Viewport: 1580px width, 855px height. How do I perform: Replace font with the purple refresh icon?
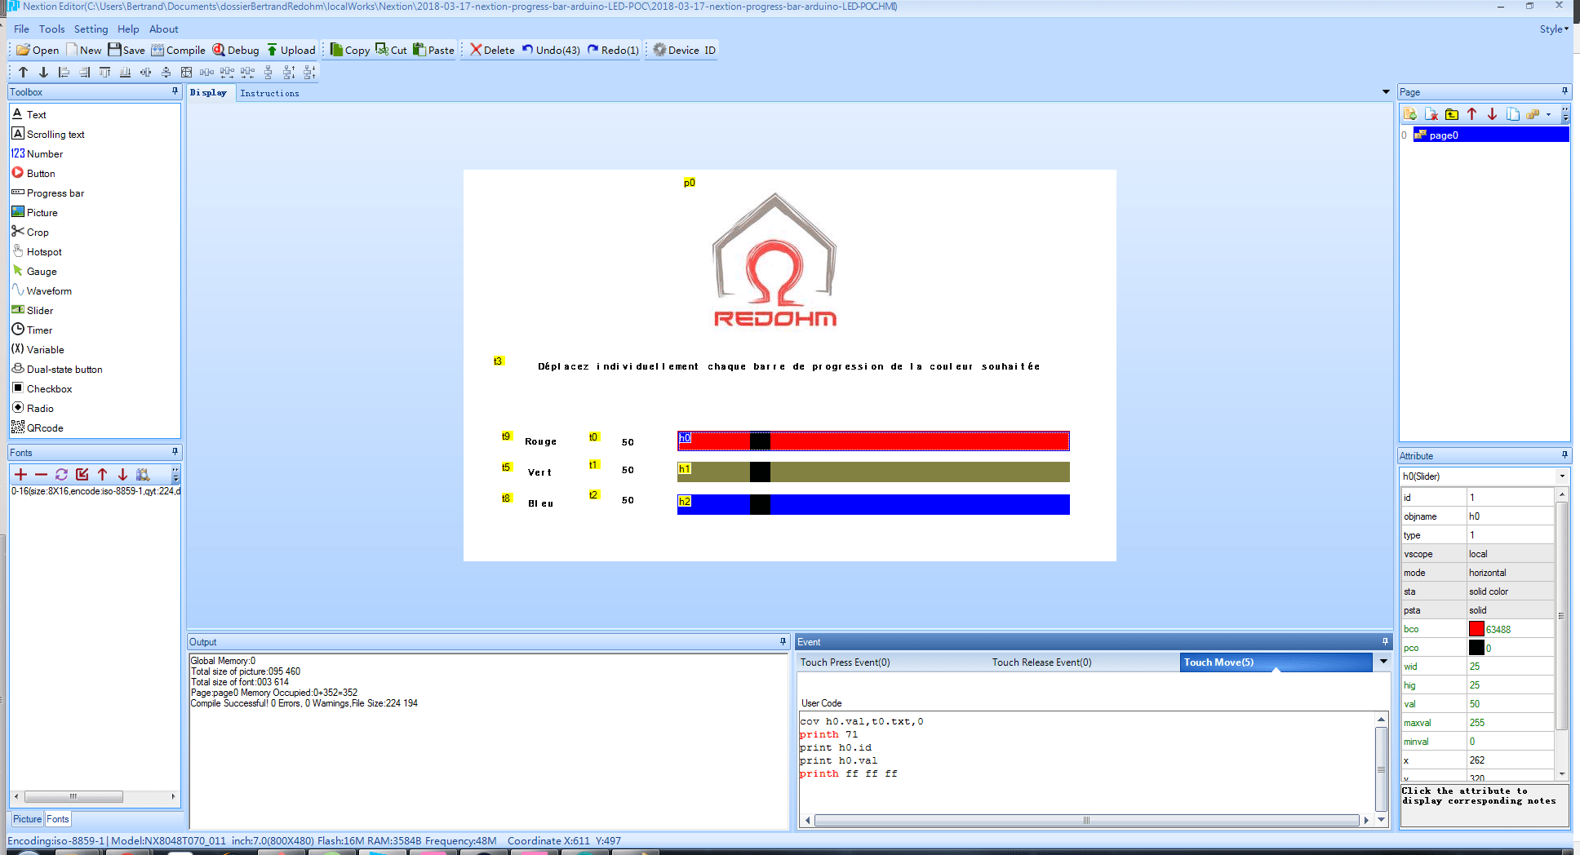pyautogui.click(x=61, y=474)
